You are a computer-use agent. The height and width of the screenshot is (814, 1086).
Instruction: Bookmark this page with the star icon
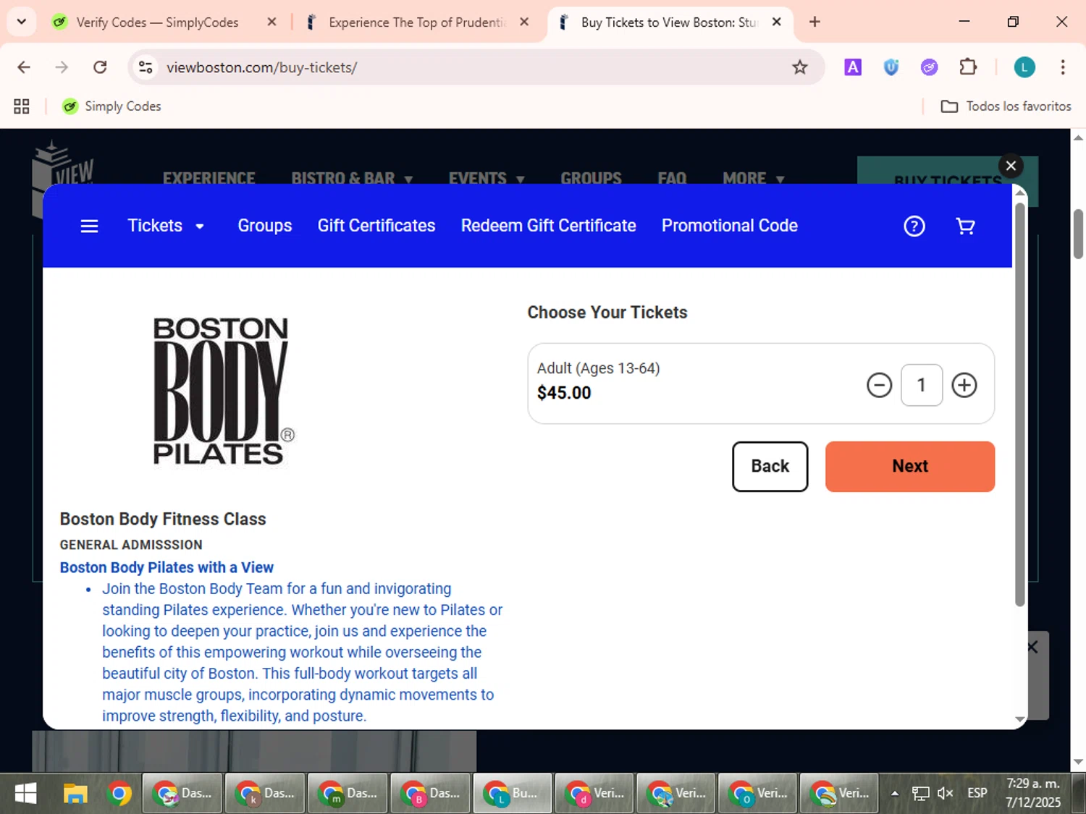(799, 67)
